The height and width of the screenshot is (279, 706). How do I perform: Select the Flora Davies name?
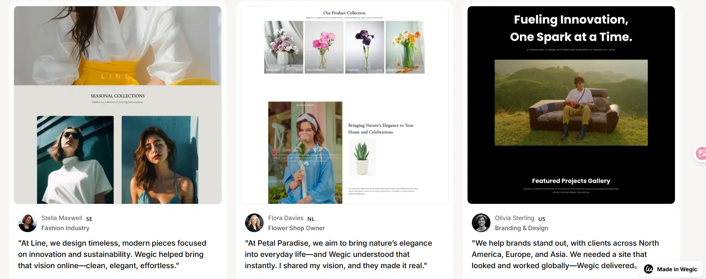tap(286, 218)
